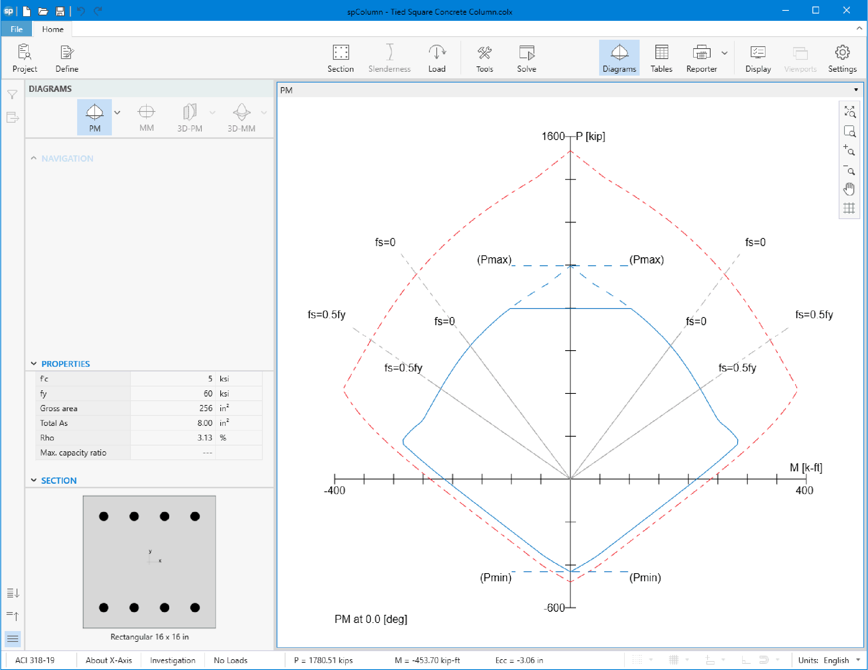Click the filter funnel icon in left strip
The width and height of the screenshot is (868, 670).
12,94
